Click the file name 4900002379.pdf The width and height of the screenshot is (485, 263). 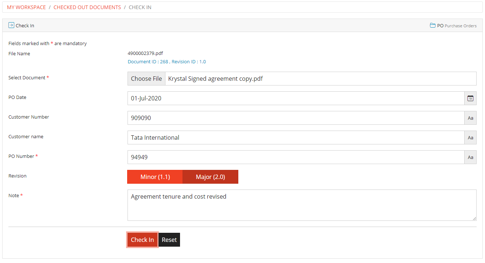145,53
